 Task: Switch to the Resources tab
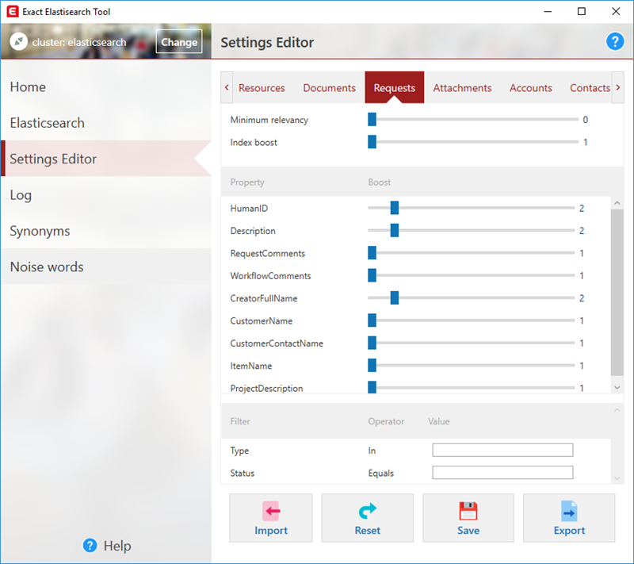[262, 88]
